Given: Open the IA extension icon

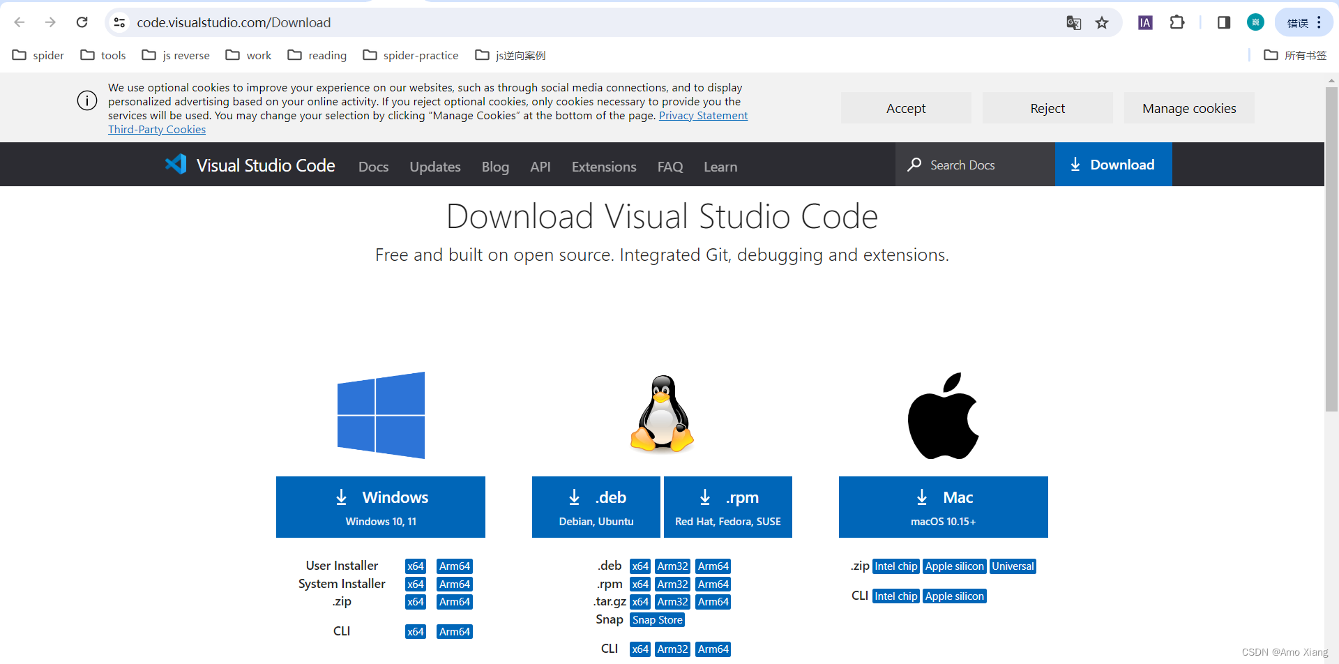Looking at the screenshot, I should coord(1145,23).
